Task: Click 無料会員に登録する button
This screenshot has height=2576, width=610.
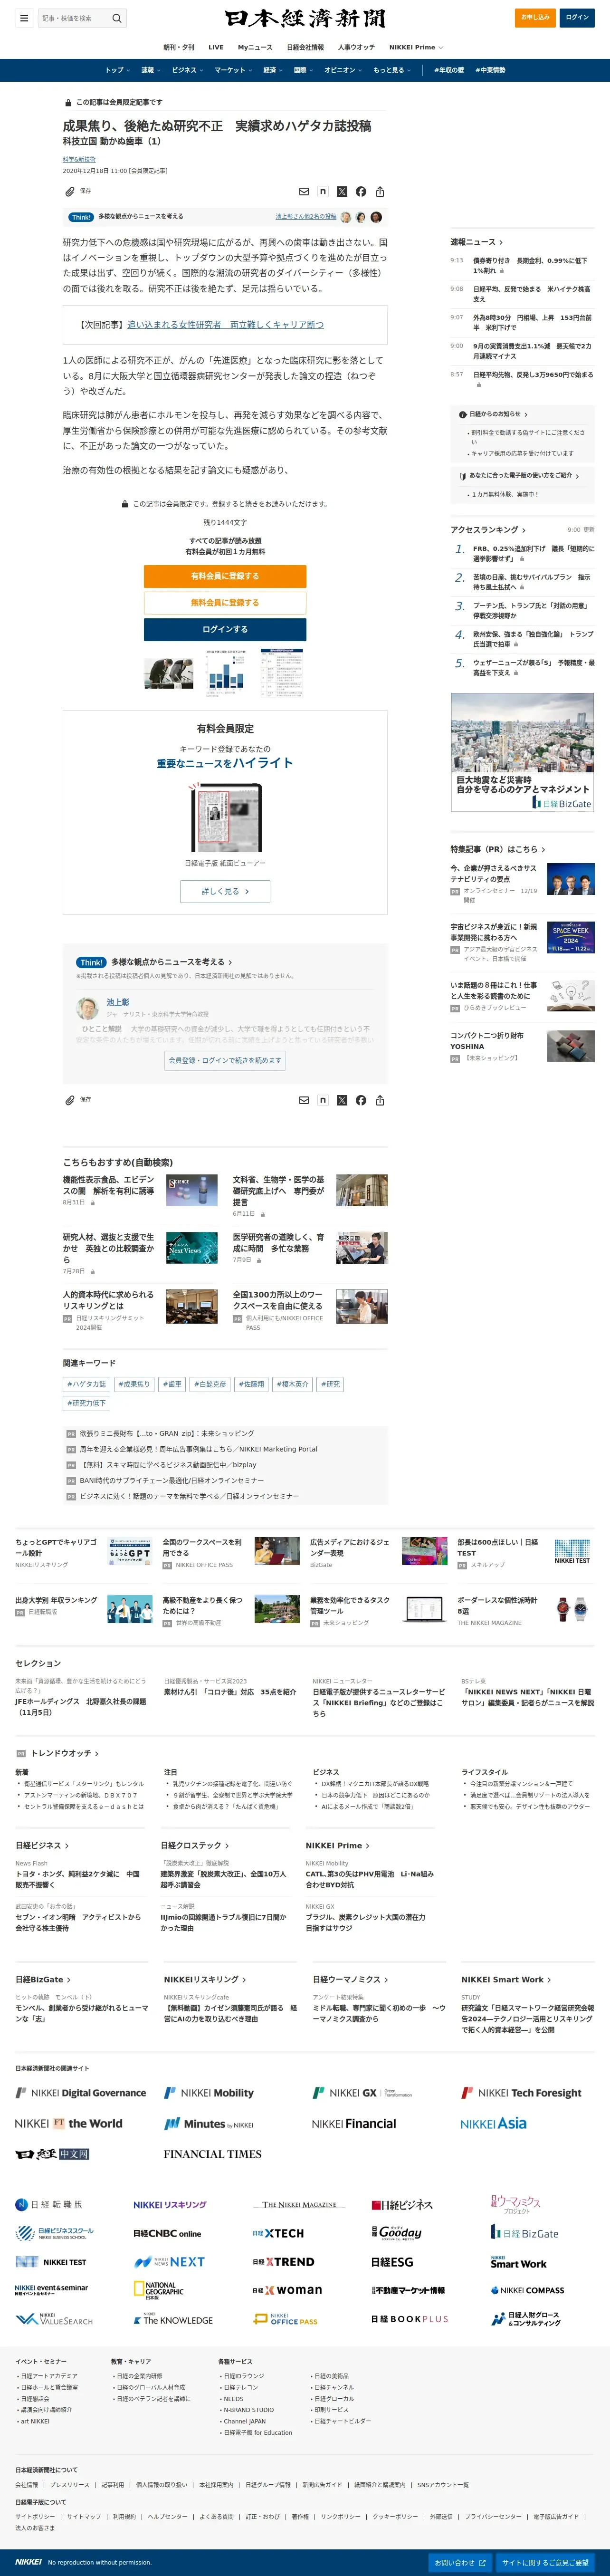Action: coord(225,603)
